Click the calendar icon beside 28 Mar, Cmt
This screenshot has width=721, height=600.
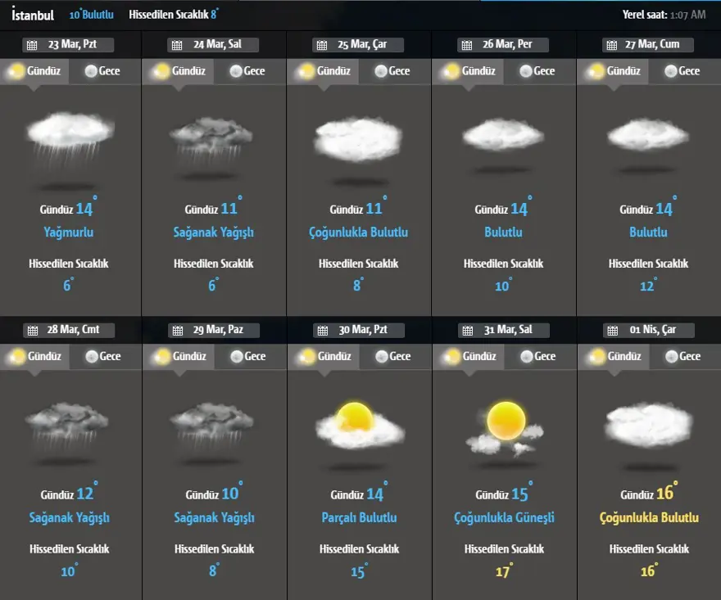point(32,331)
